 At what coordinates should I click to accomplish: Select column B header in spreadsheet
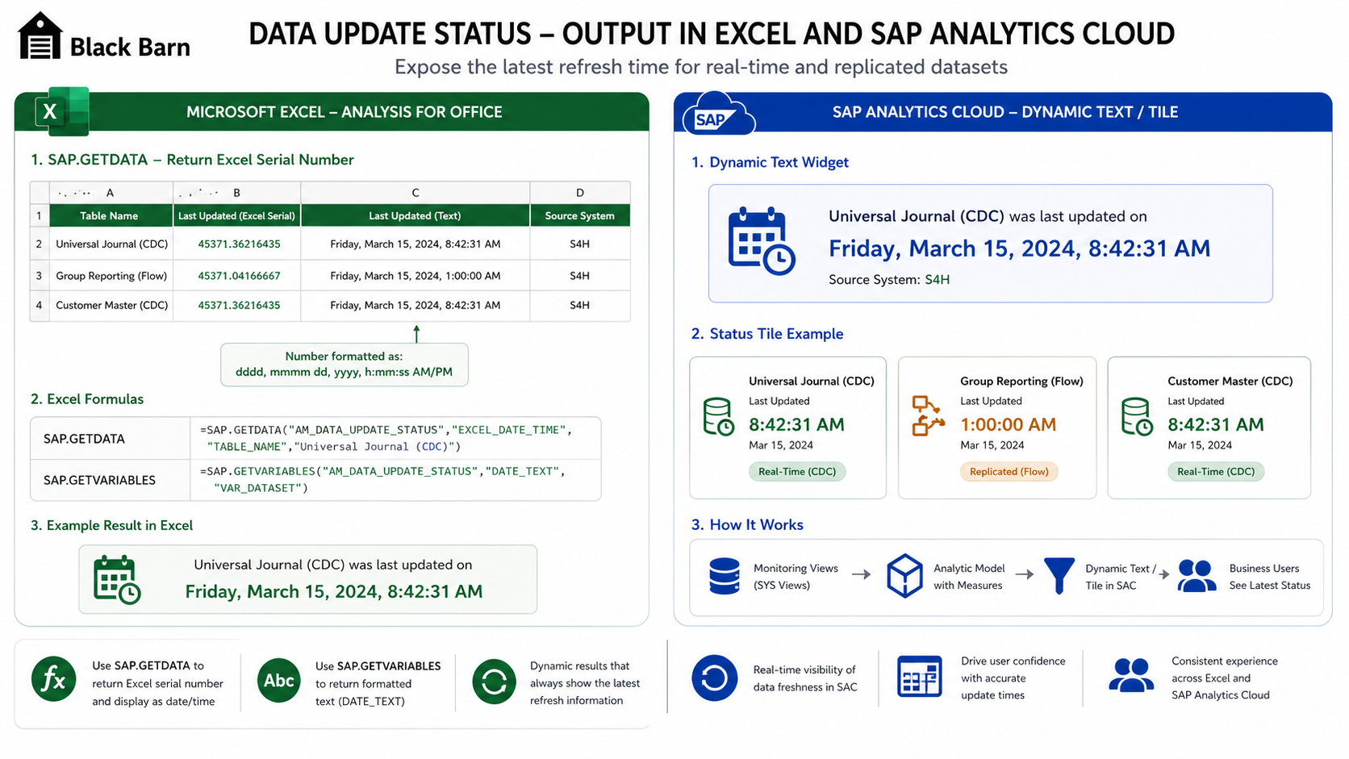(236, 193)
